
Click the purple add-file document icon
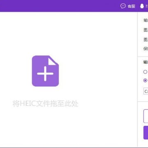pyautogui.click(x=45, y=71)
